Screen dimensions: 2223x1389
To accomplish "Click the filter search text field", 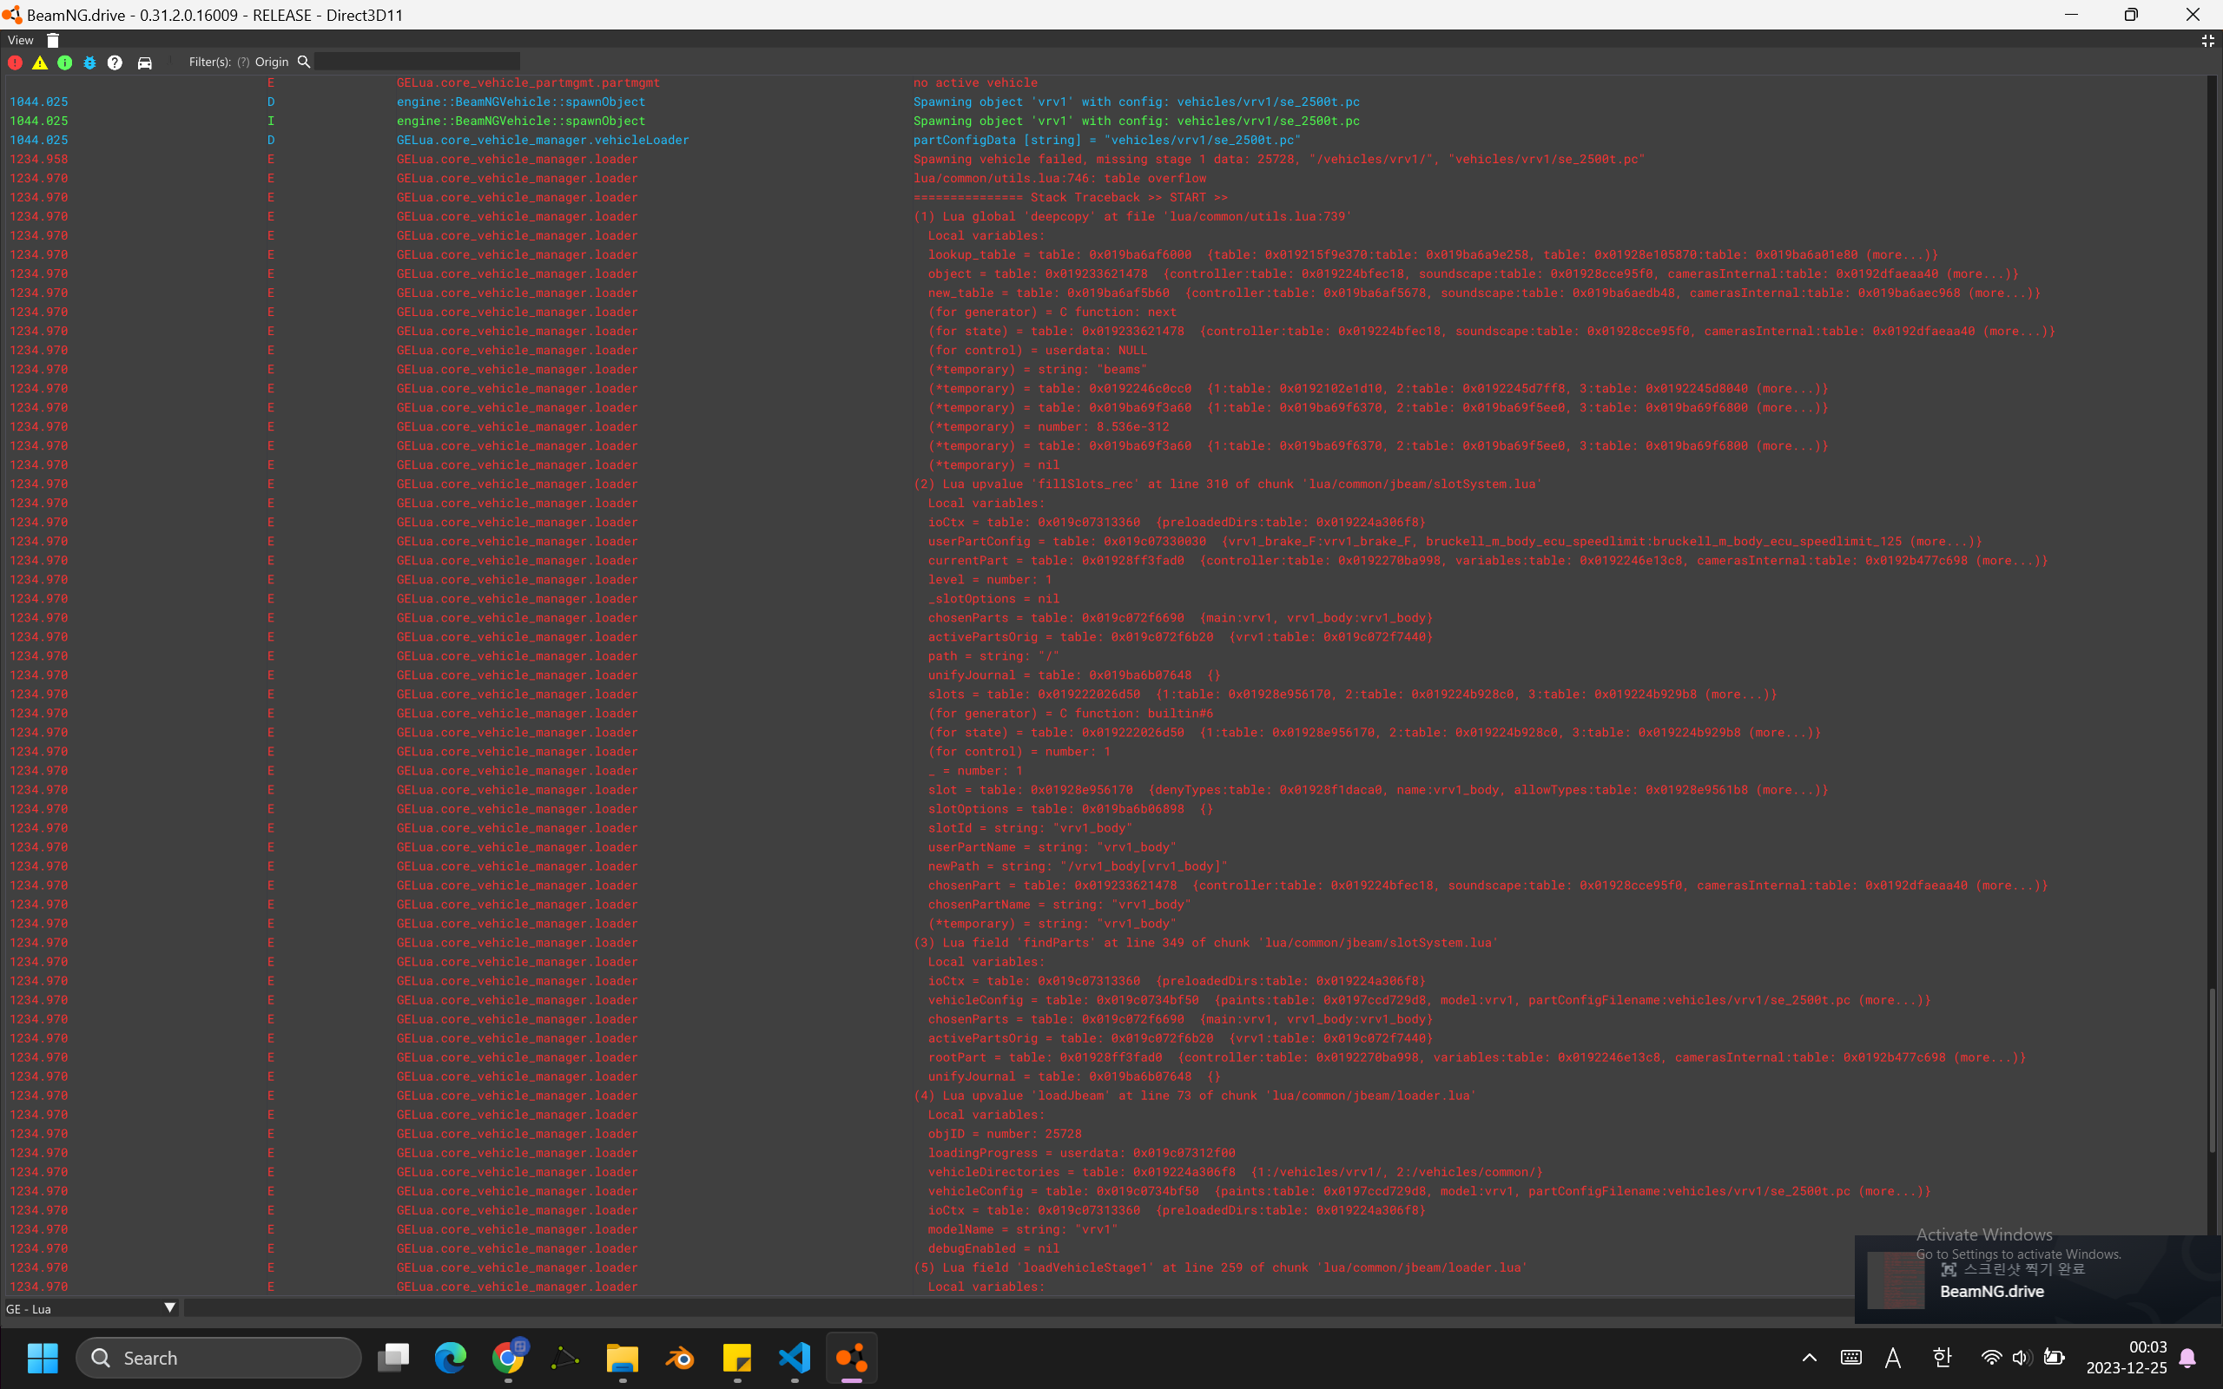I will pyautogui.click(x=417, y=63).
